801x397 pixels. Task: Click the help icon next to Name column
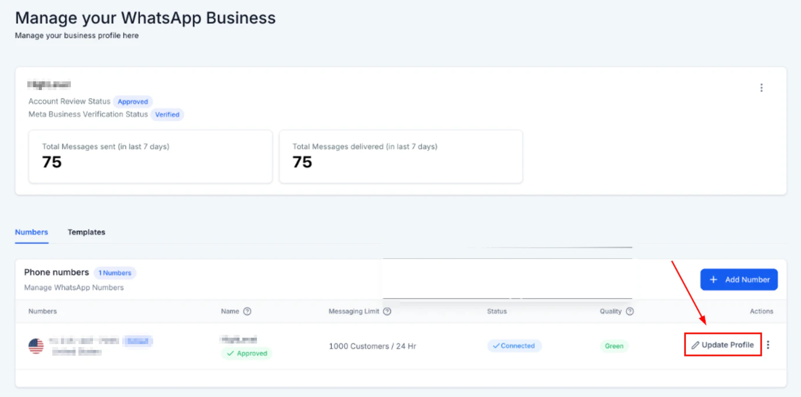click(x=246, y=311)
